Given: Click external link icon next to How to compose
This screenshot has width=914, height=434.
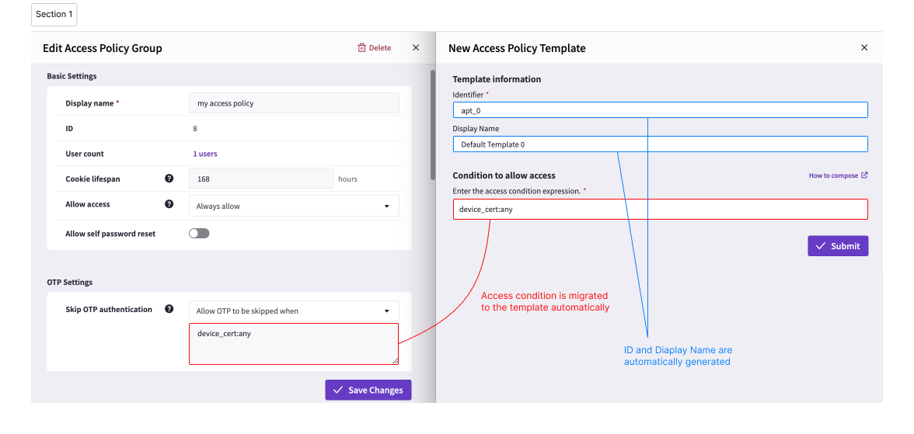Looking at the screenshot, I should click(x=864, y=175).
